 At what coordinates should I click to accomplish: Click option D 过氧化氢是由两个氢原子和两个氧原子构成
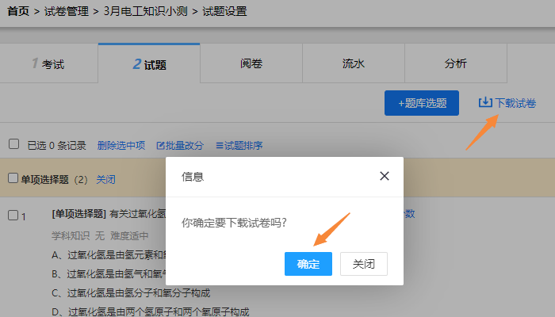point(151,311)
